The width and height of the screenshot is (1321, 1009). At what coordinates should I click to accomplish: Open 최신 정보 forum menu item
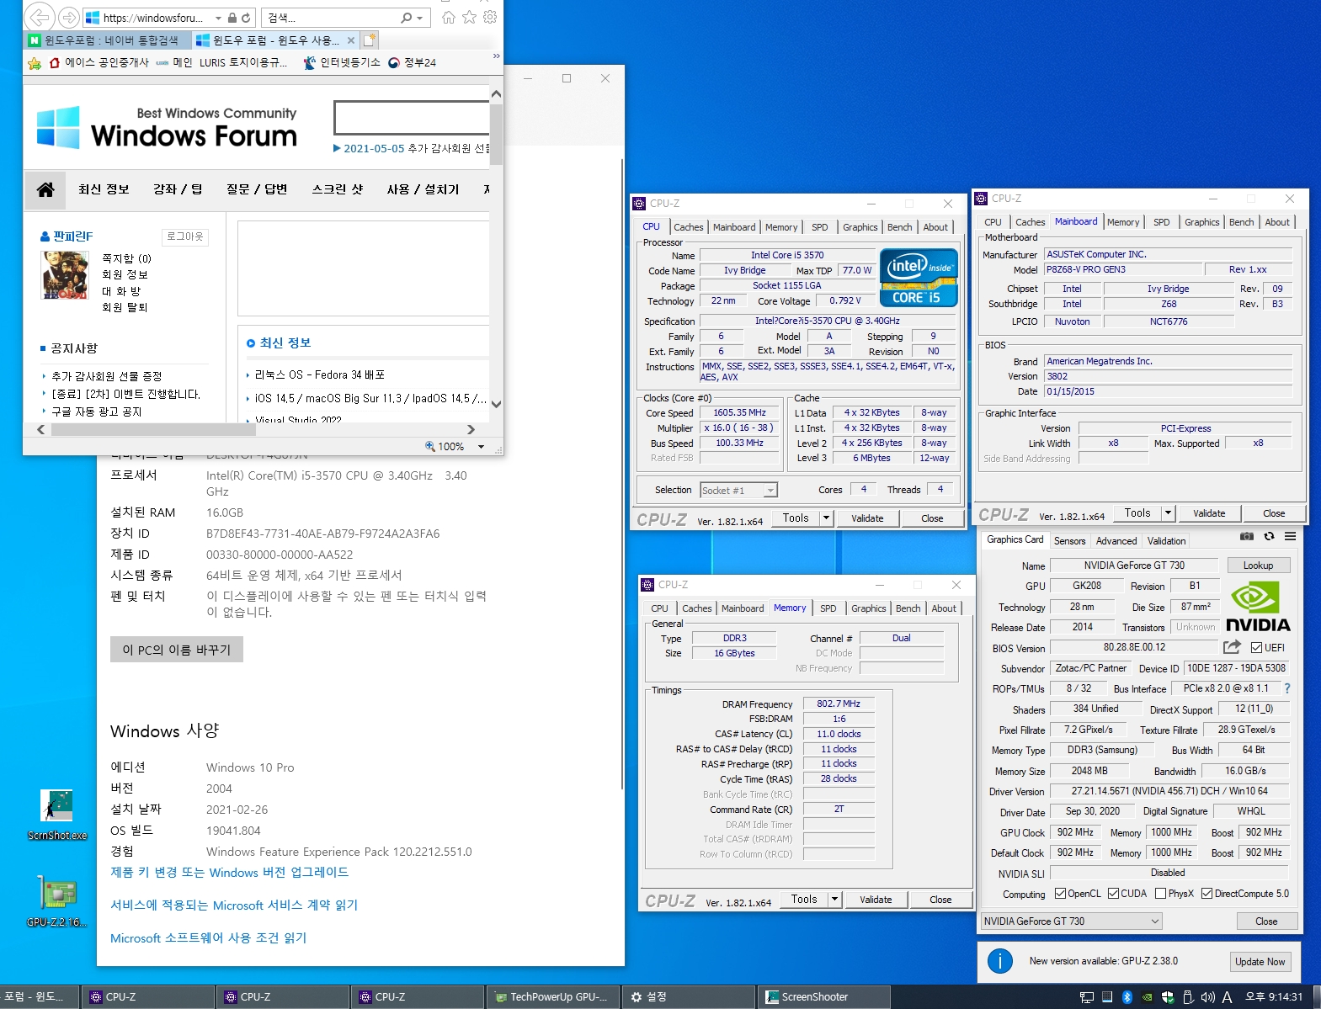point(104,189)
